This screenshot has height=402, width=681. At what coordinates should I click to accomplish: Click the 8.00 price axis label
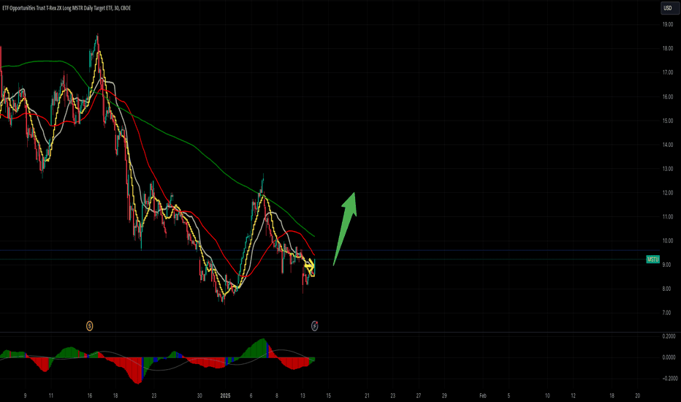tap(666, 289)
